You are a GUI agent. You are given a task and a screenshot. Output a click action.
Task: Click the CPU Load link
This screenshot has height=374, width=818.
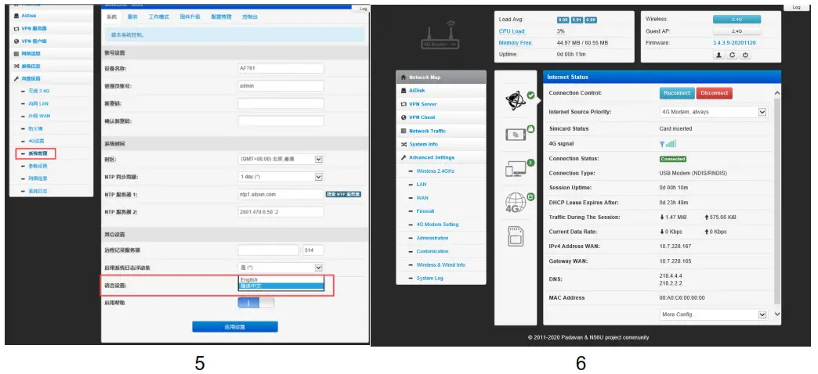(x=512, y=32)
